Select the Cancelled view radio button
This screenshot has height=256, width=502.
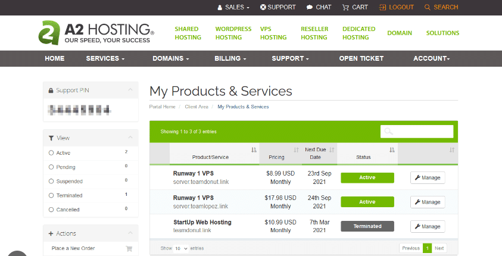pos(51,210)
